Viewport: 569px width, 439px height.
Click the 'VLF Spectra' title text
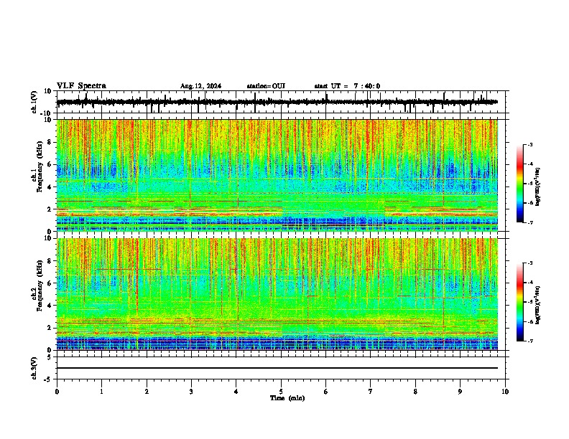pyautogui.click(x=81, y=86)
